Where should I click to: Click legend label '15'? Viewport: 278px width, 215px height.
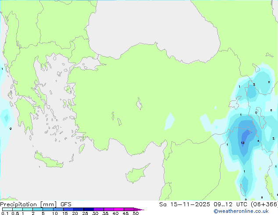pyautogui.click(x=65, y=213)
